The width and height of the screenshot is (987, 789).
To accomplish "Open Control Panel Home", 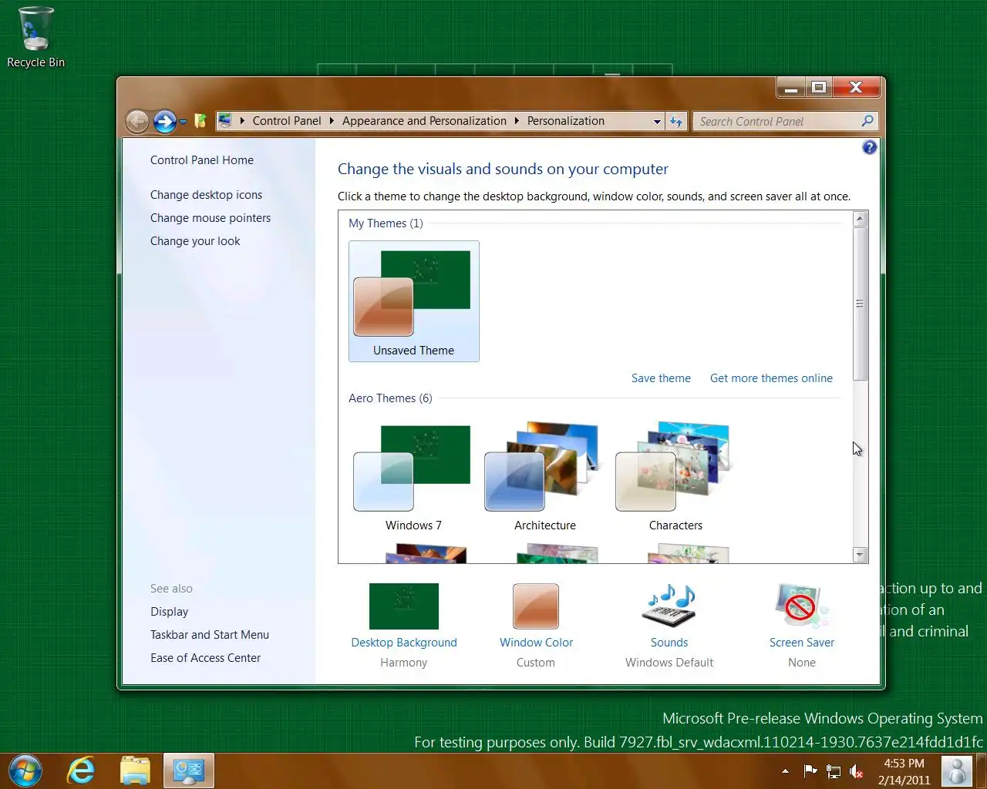I will (202, 160).
